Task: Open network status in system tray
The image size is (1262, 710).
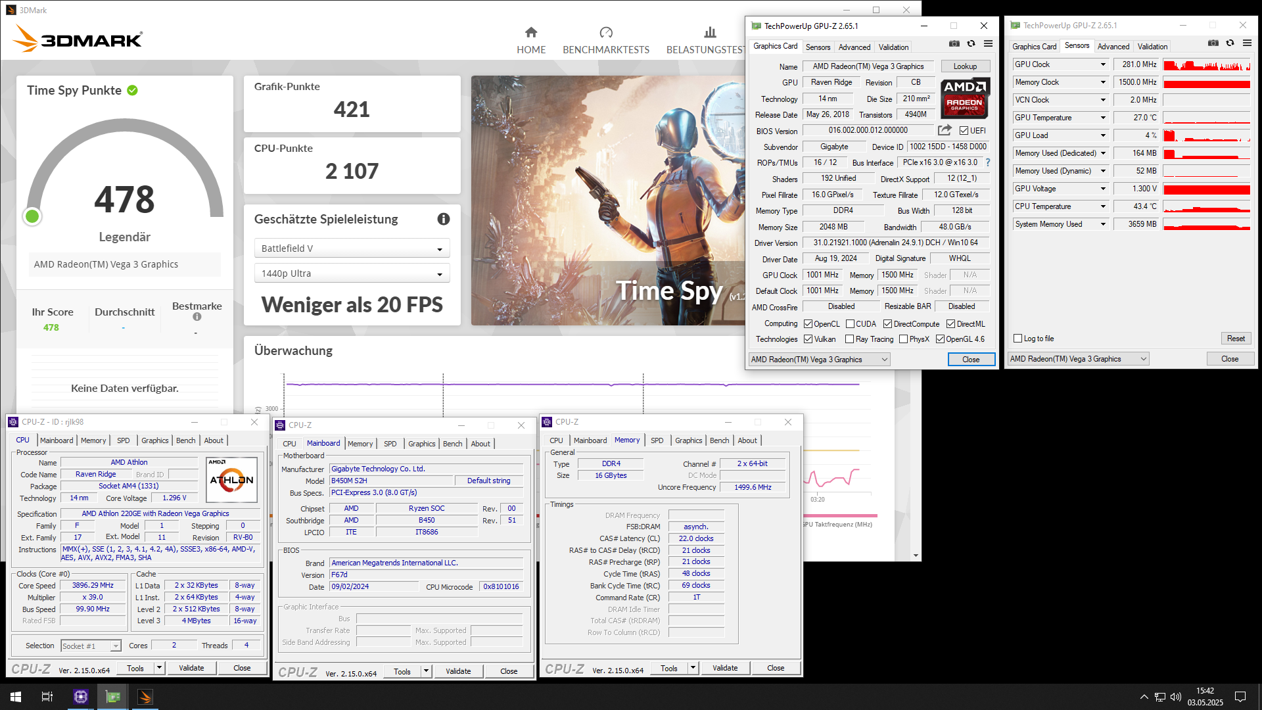Action: click(x=1160, y=697)
